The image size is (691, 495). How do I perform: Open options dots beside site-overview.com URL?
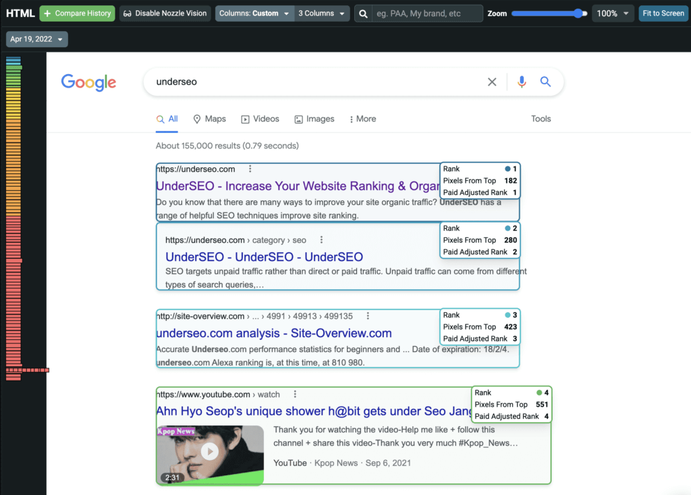(x=368, y=316)
